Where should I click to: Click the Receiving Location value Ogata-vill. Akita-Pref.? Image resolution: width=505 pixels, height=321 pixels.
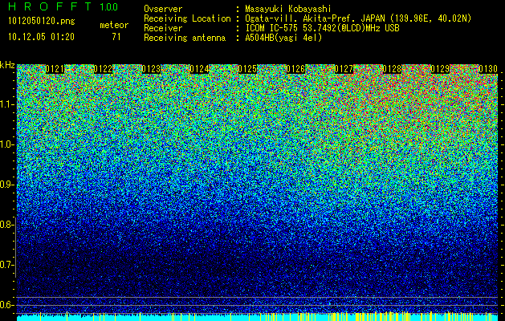click(301, 18)
